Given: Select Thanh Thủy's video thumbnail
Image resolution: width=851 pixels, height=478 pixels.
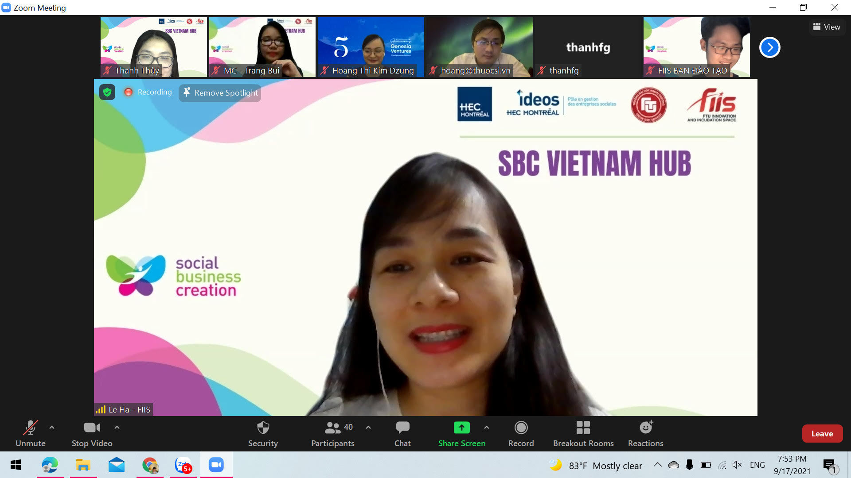Looking at the screenshot, I should click(154, 47).
